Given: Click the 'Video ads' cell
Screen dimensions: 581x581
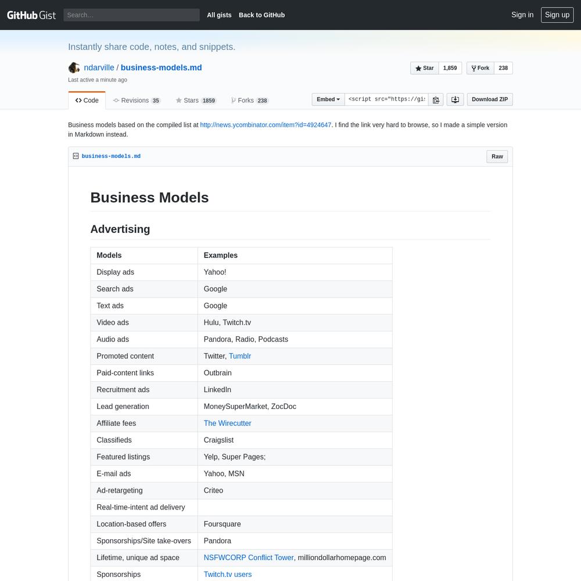Looking at the screenshot, I should click(x=145, y=322).
